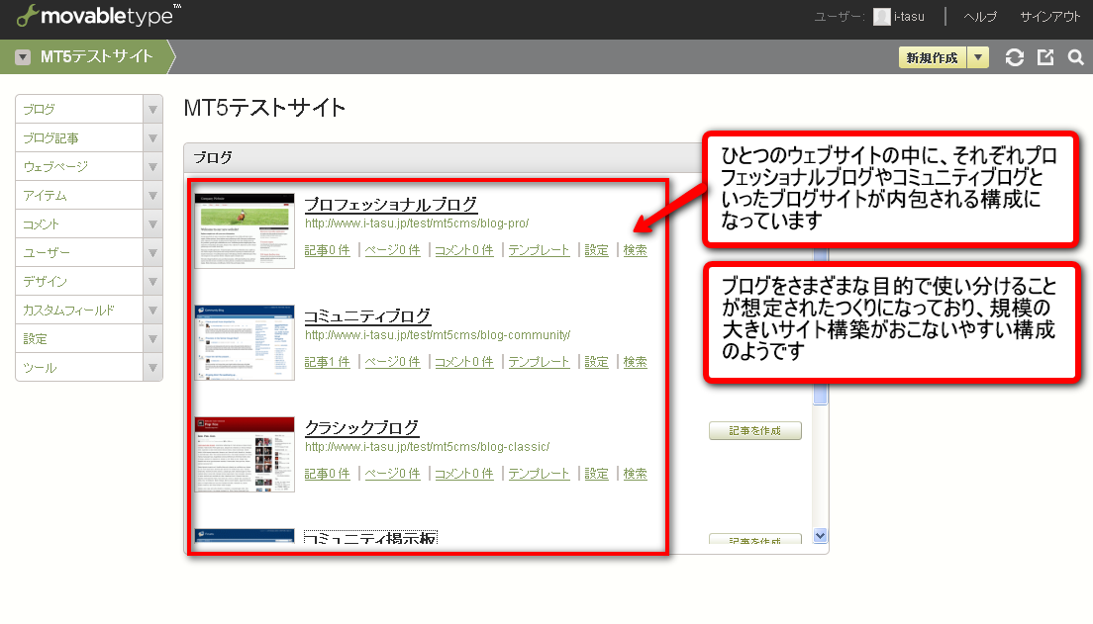Click the search magnifier icon
1093x624 pixels.
point(1075,57)
